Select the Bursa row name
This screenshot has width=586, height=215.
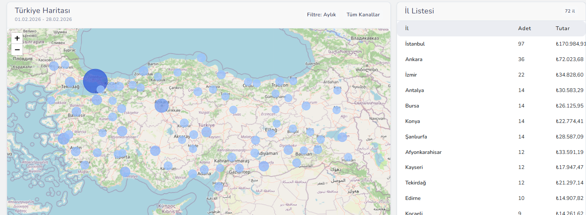click(412, 106)
